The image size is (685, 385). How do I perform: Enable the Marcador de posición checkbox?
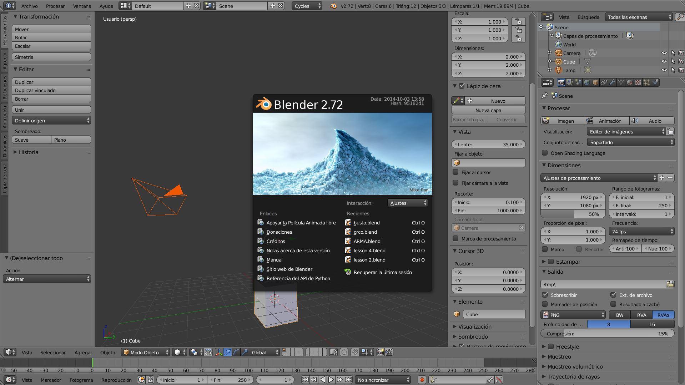545,304
